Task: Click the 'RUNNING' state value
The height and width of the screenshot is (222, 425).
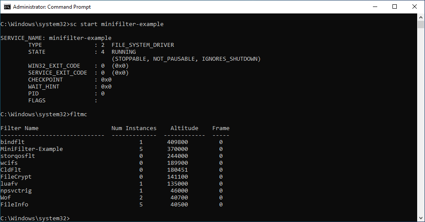Action: pos(124,52)
